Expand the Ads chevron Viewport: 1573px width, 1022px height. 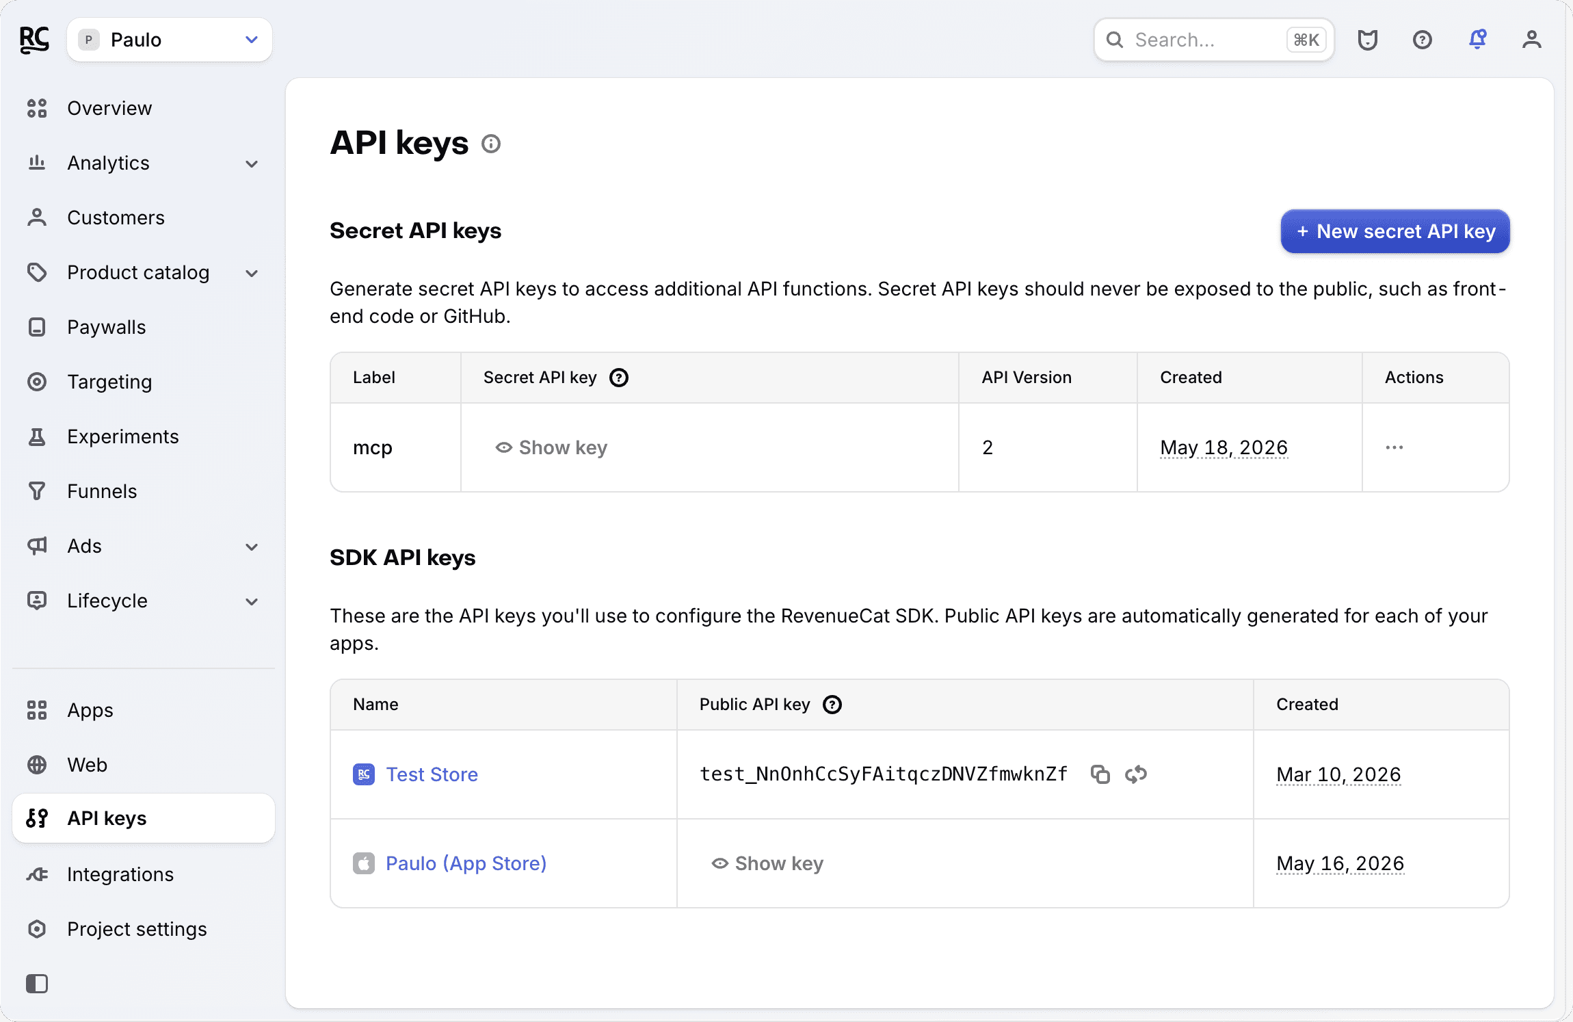(252, 547)
